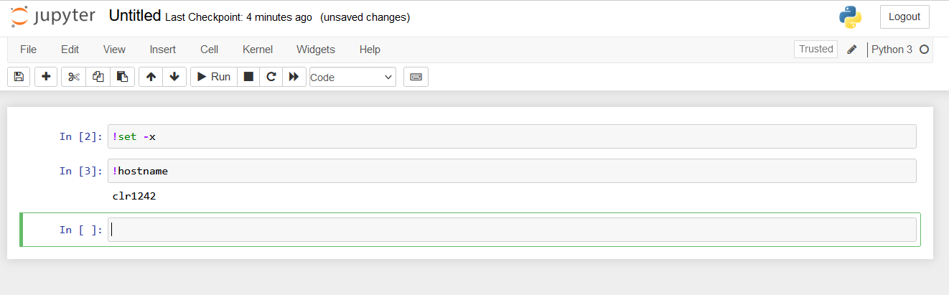Open the Kernel menu
This screenshot has width=949, height=295.
coord(258,50)
